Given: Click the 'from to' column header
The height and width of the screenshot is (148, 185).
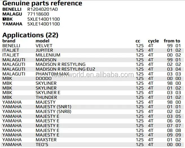Looking at the screenshot, I should pyautogui.click(x=172, y=41).
